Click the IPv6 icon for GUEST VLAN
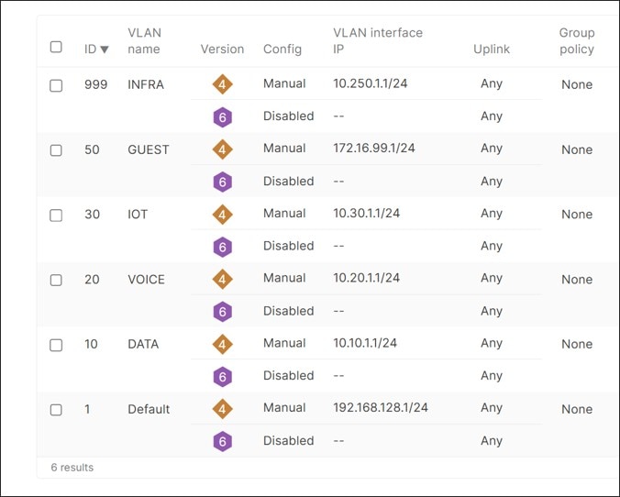 pyautogui.click(x=222, y=182)
